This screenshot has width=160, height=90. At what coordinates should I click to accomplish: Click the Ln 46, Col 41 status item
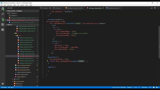[119, 87]
